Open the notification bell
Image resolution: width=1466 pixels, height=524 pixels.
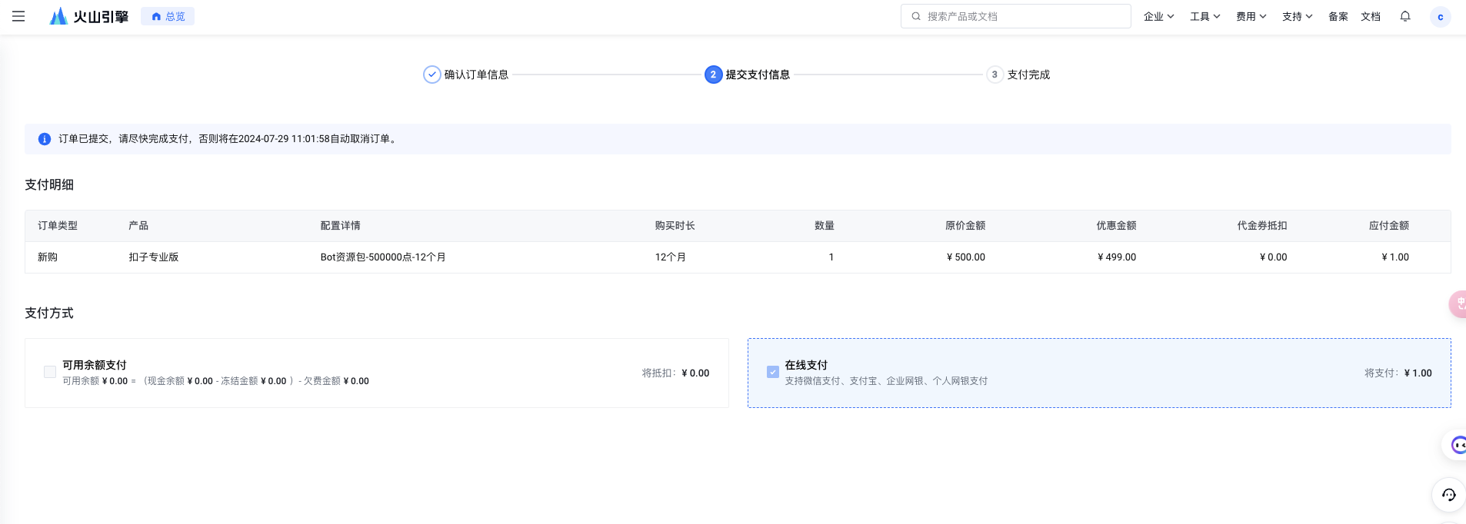(1405, 16)
